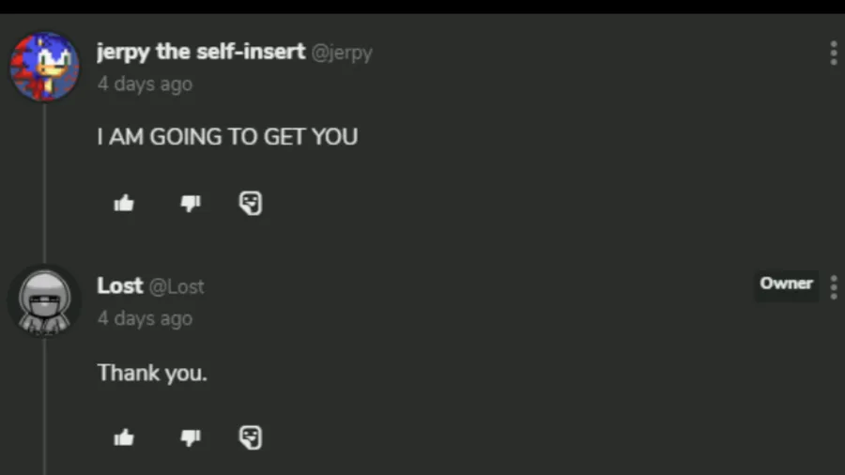Screen dimensions: 845x475
Task: Click the "Thank you." reply text
Action: point(152,373)
